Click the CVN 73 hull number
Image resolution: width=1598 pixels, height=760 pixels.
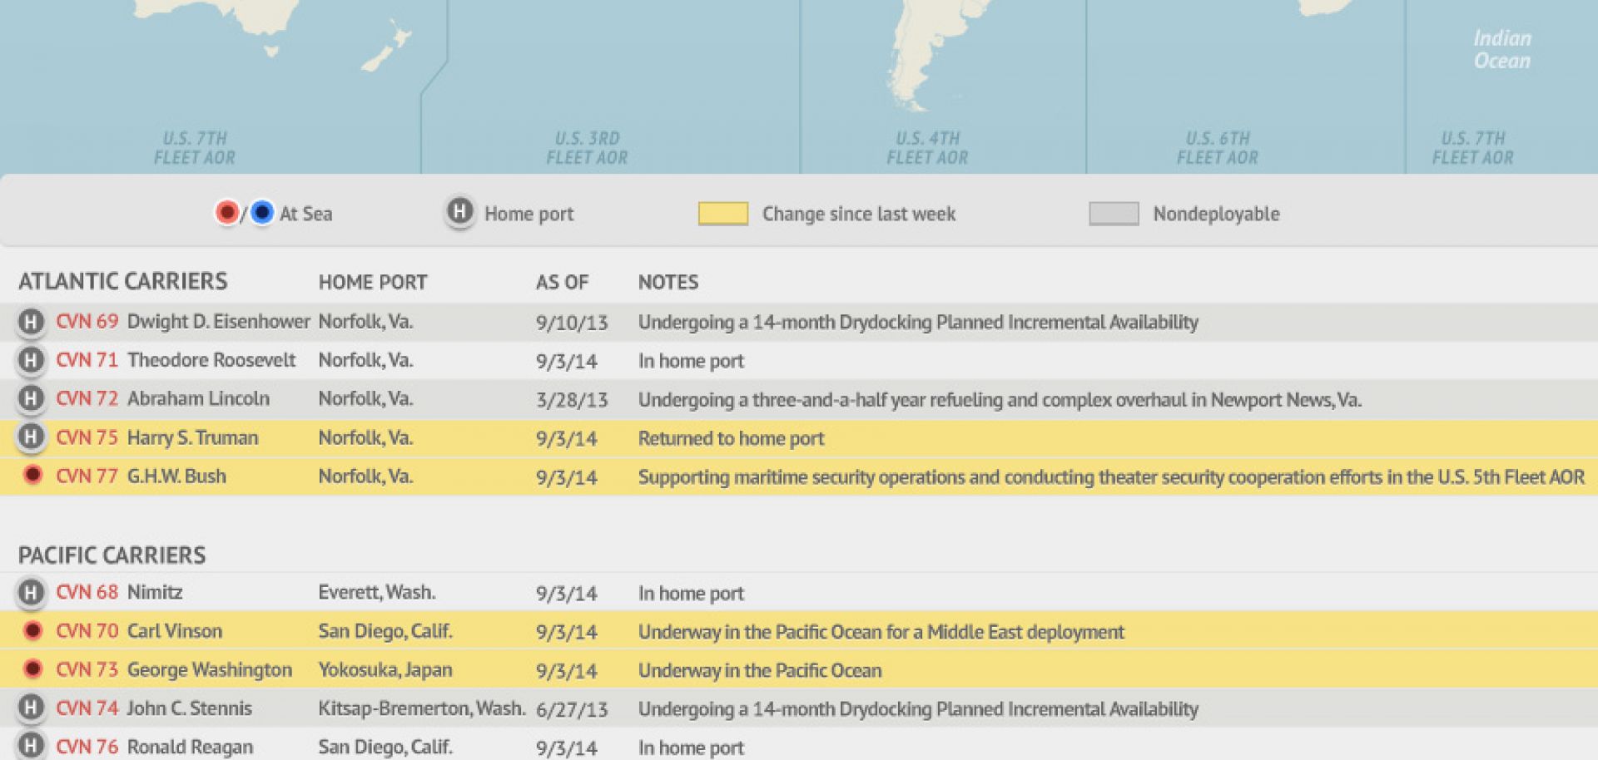click(x=87, y=669)
